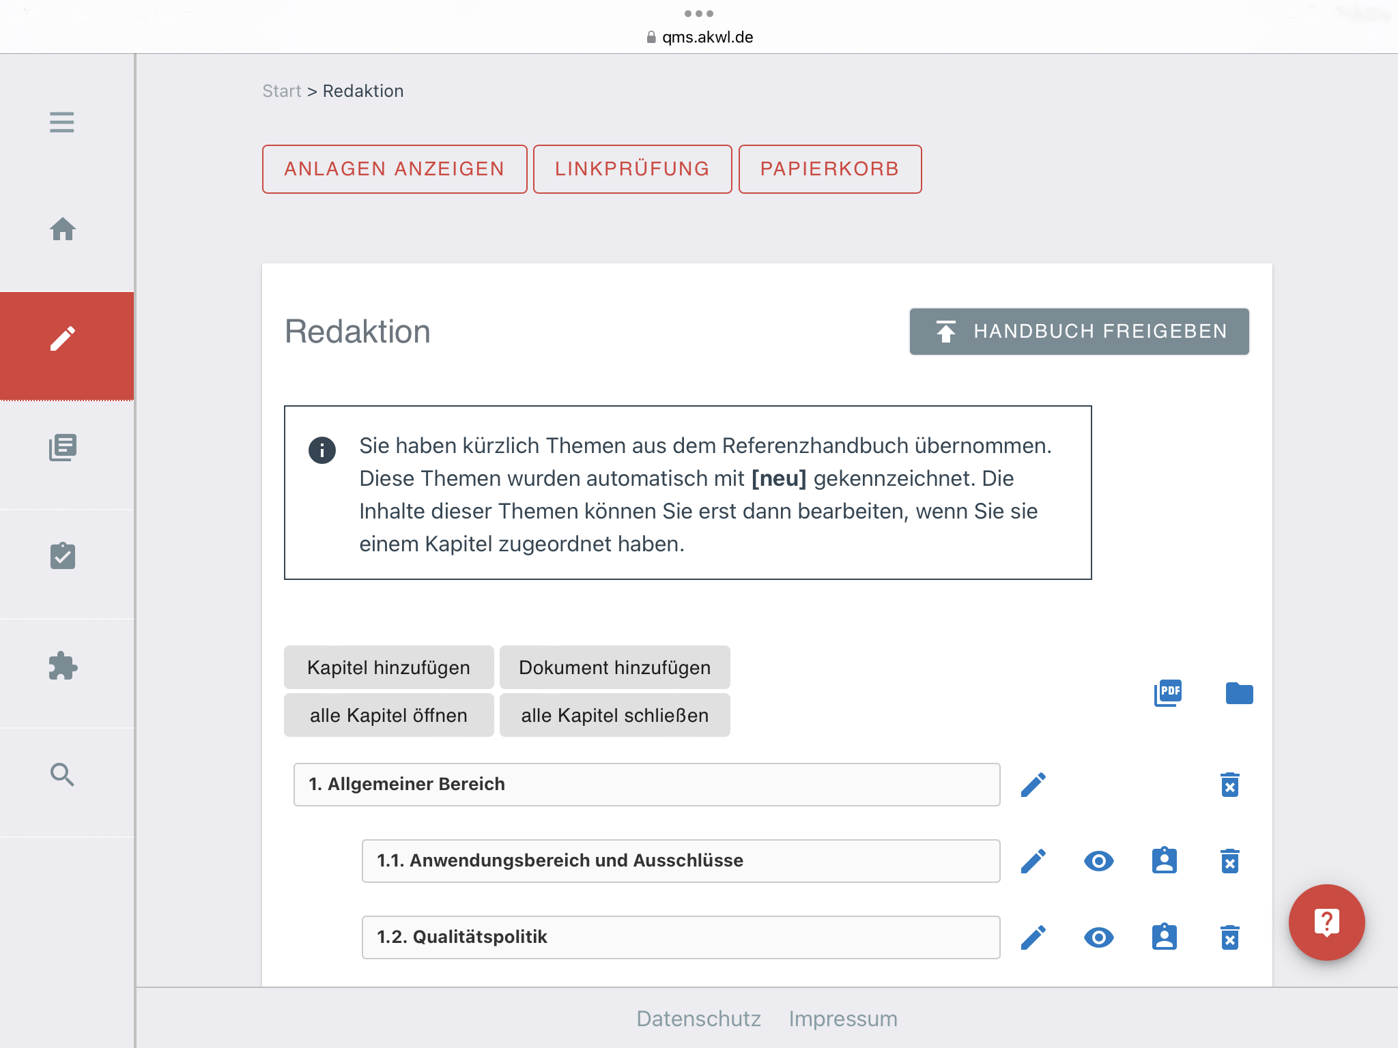This screenshot has width=1398, height=1048.
Task: Preview 1.2. Qualitätspolitik with eye icon
Action: click(x=1099, y=937)
